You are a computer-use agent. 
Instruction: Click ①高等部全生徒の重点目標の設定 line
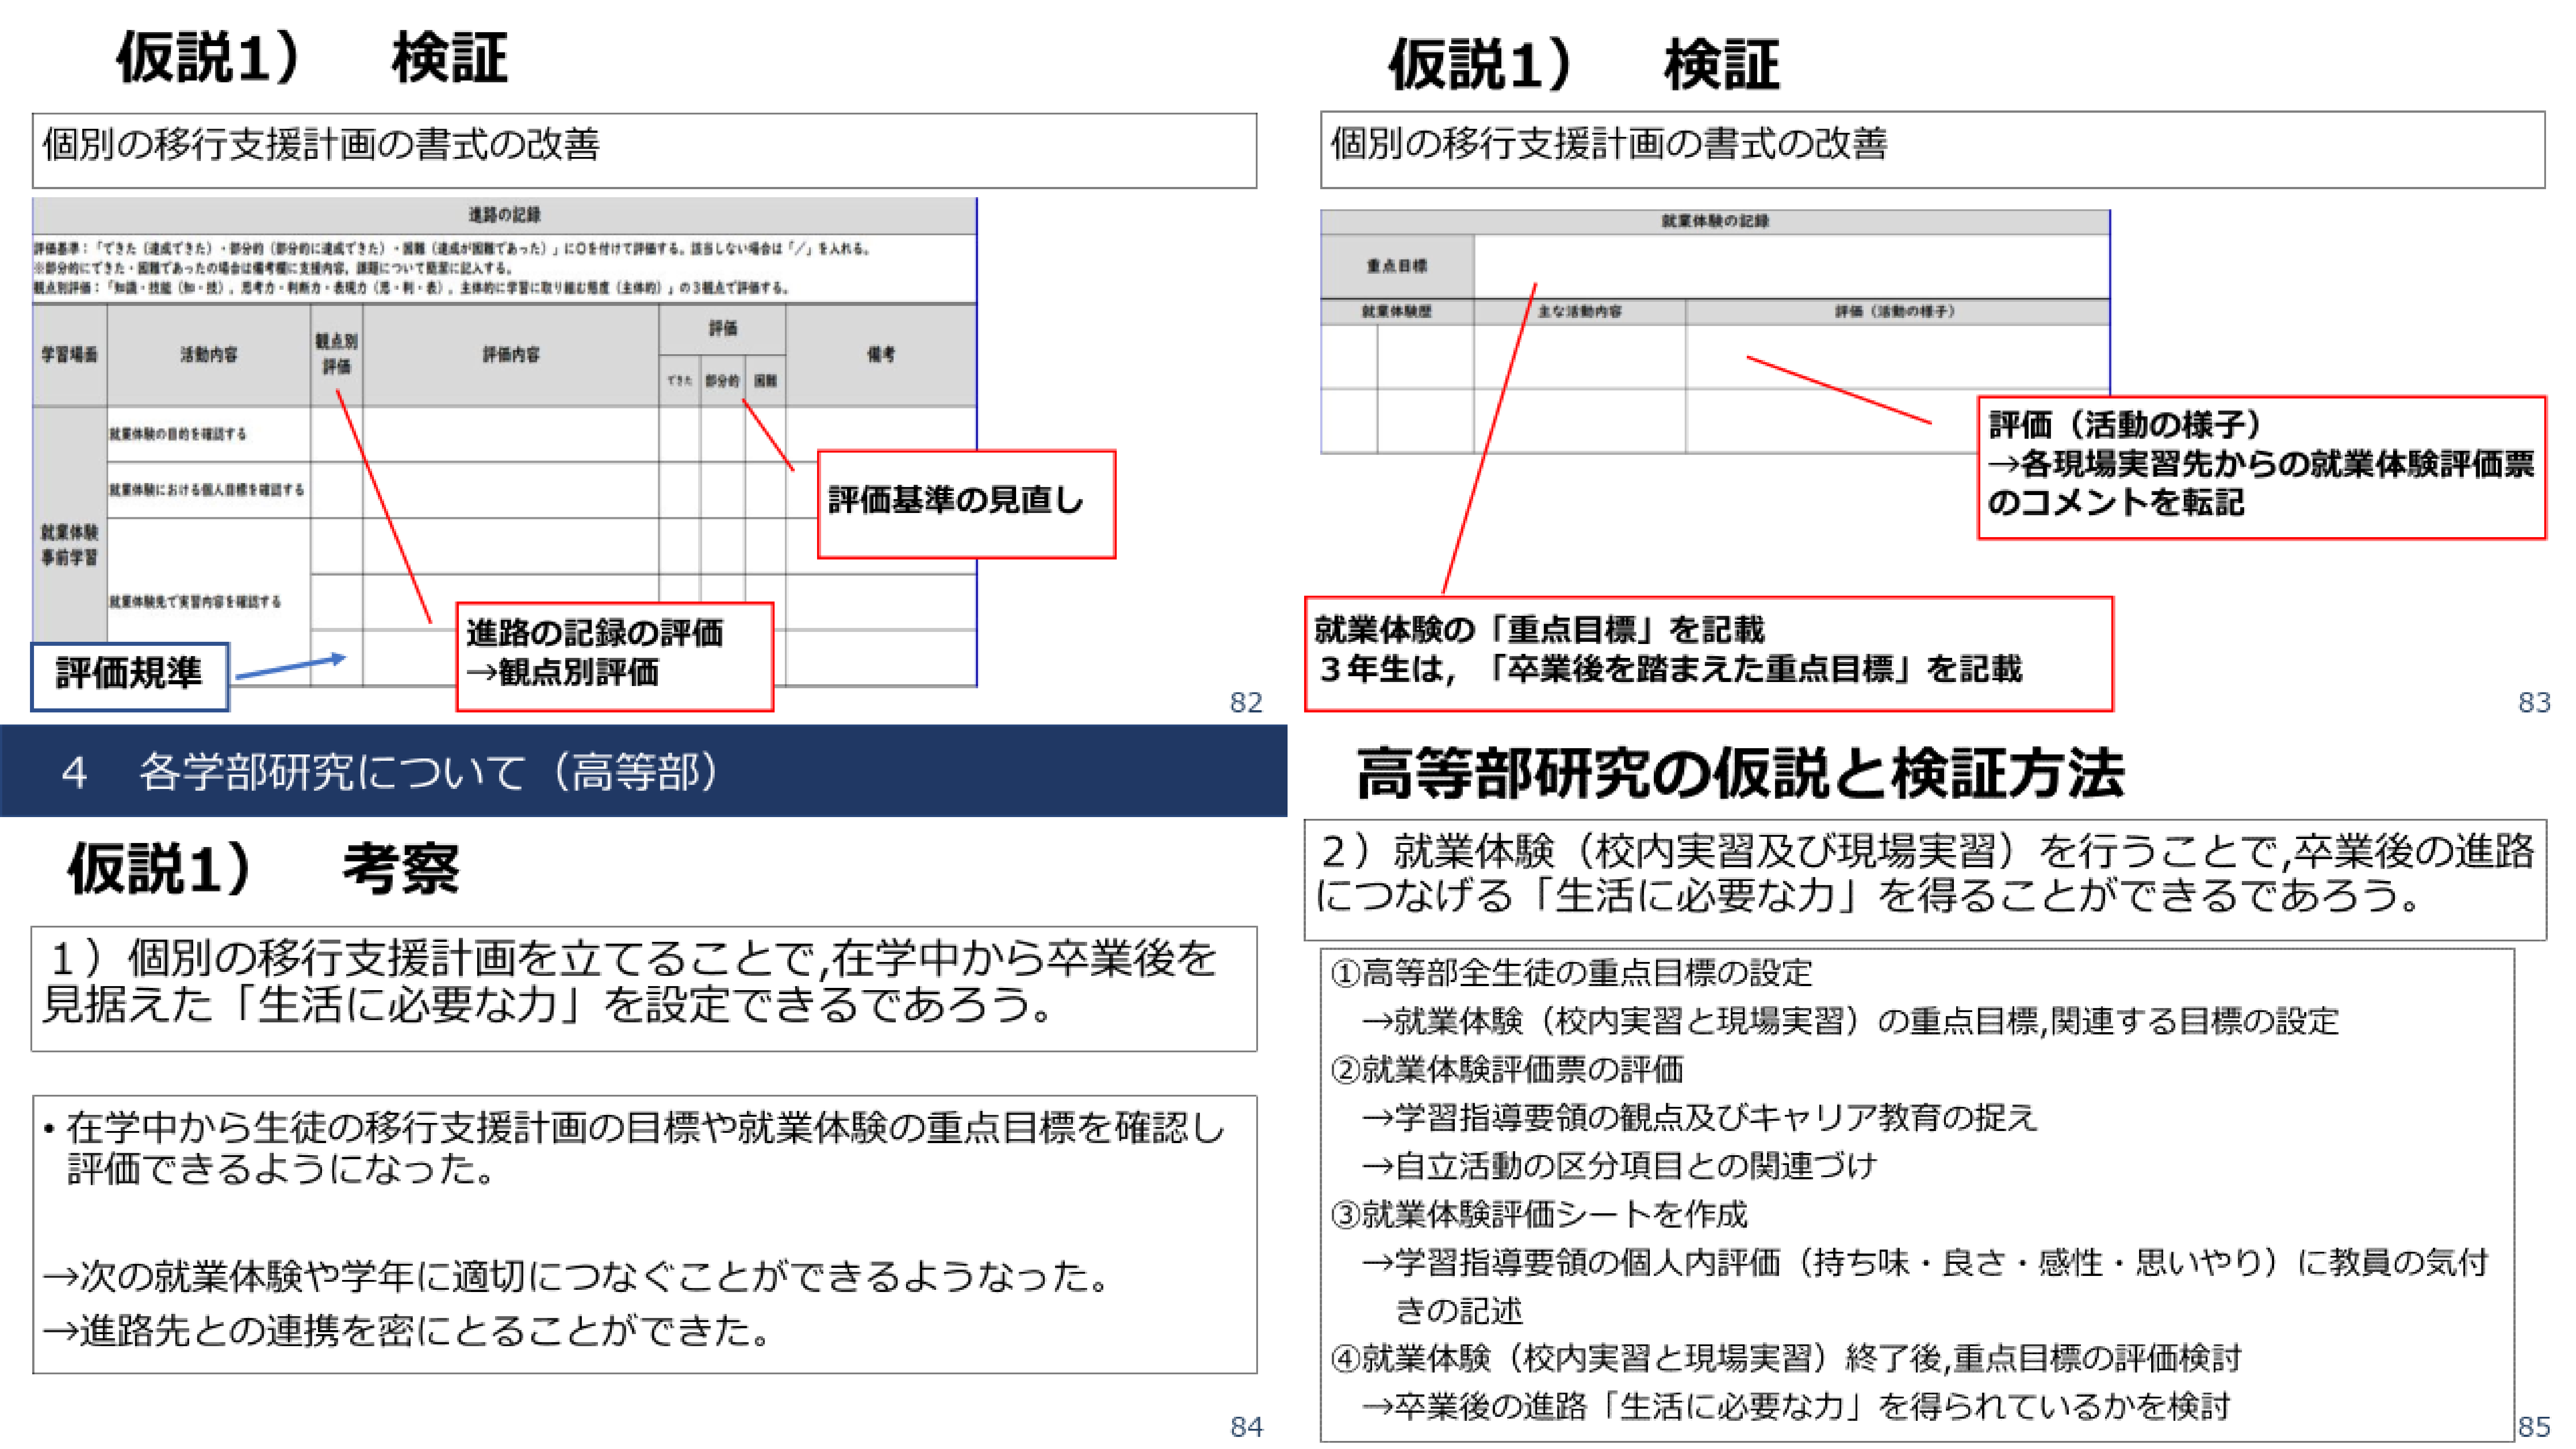[1572, 973]
